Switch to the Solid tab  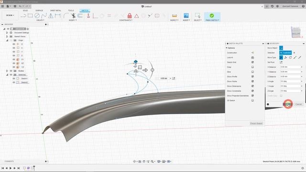click(x=25, y=11)
